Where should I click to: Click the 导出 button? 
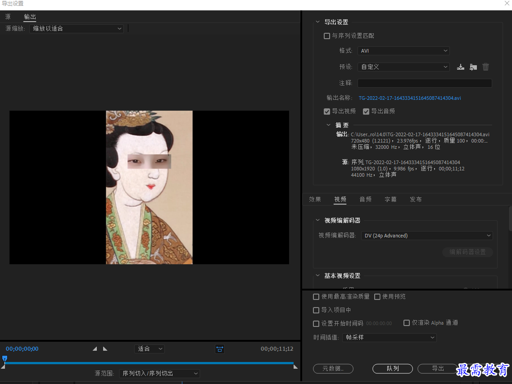coord(438,369)
